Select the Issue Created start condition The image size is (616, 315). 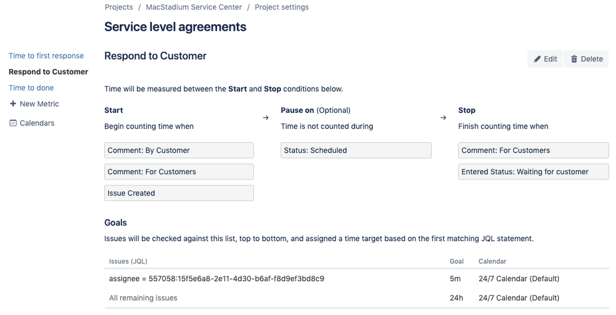tap(179, 193)
